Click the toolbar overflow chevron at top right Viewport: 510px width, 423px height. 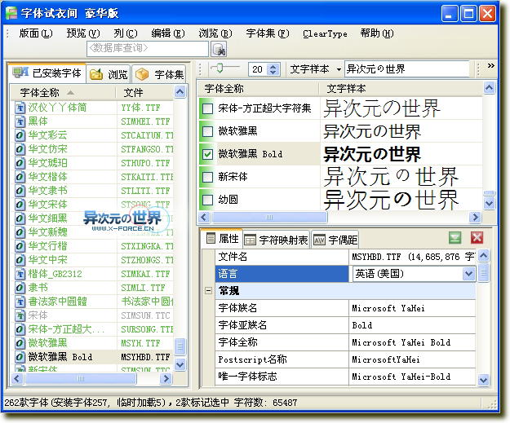(x=490, y=66)
